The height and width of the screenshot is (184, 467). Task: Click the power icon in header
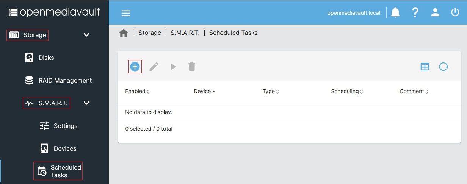455,12
